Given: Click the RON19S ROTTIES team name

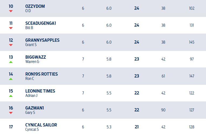Looking at the screenshot, I should pos(42,74).
